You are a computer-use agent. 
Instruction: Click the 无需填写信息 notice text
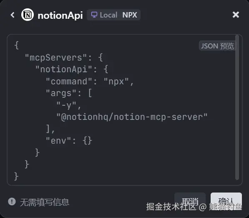click(45, 202)
